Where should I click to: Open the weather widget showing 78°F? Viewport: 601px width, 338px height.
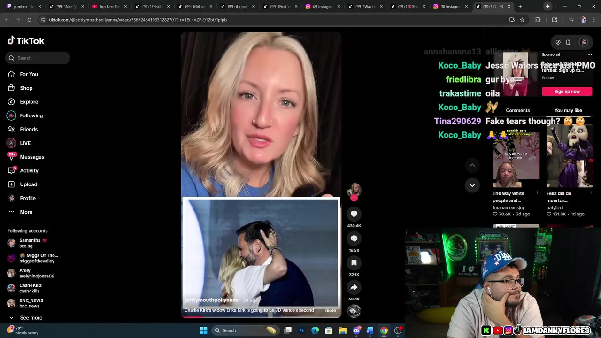point(22,330)
